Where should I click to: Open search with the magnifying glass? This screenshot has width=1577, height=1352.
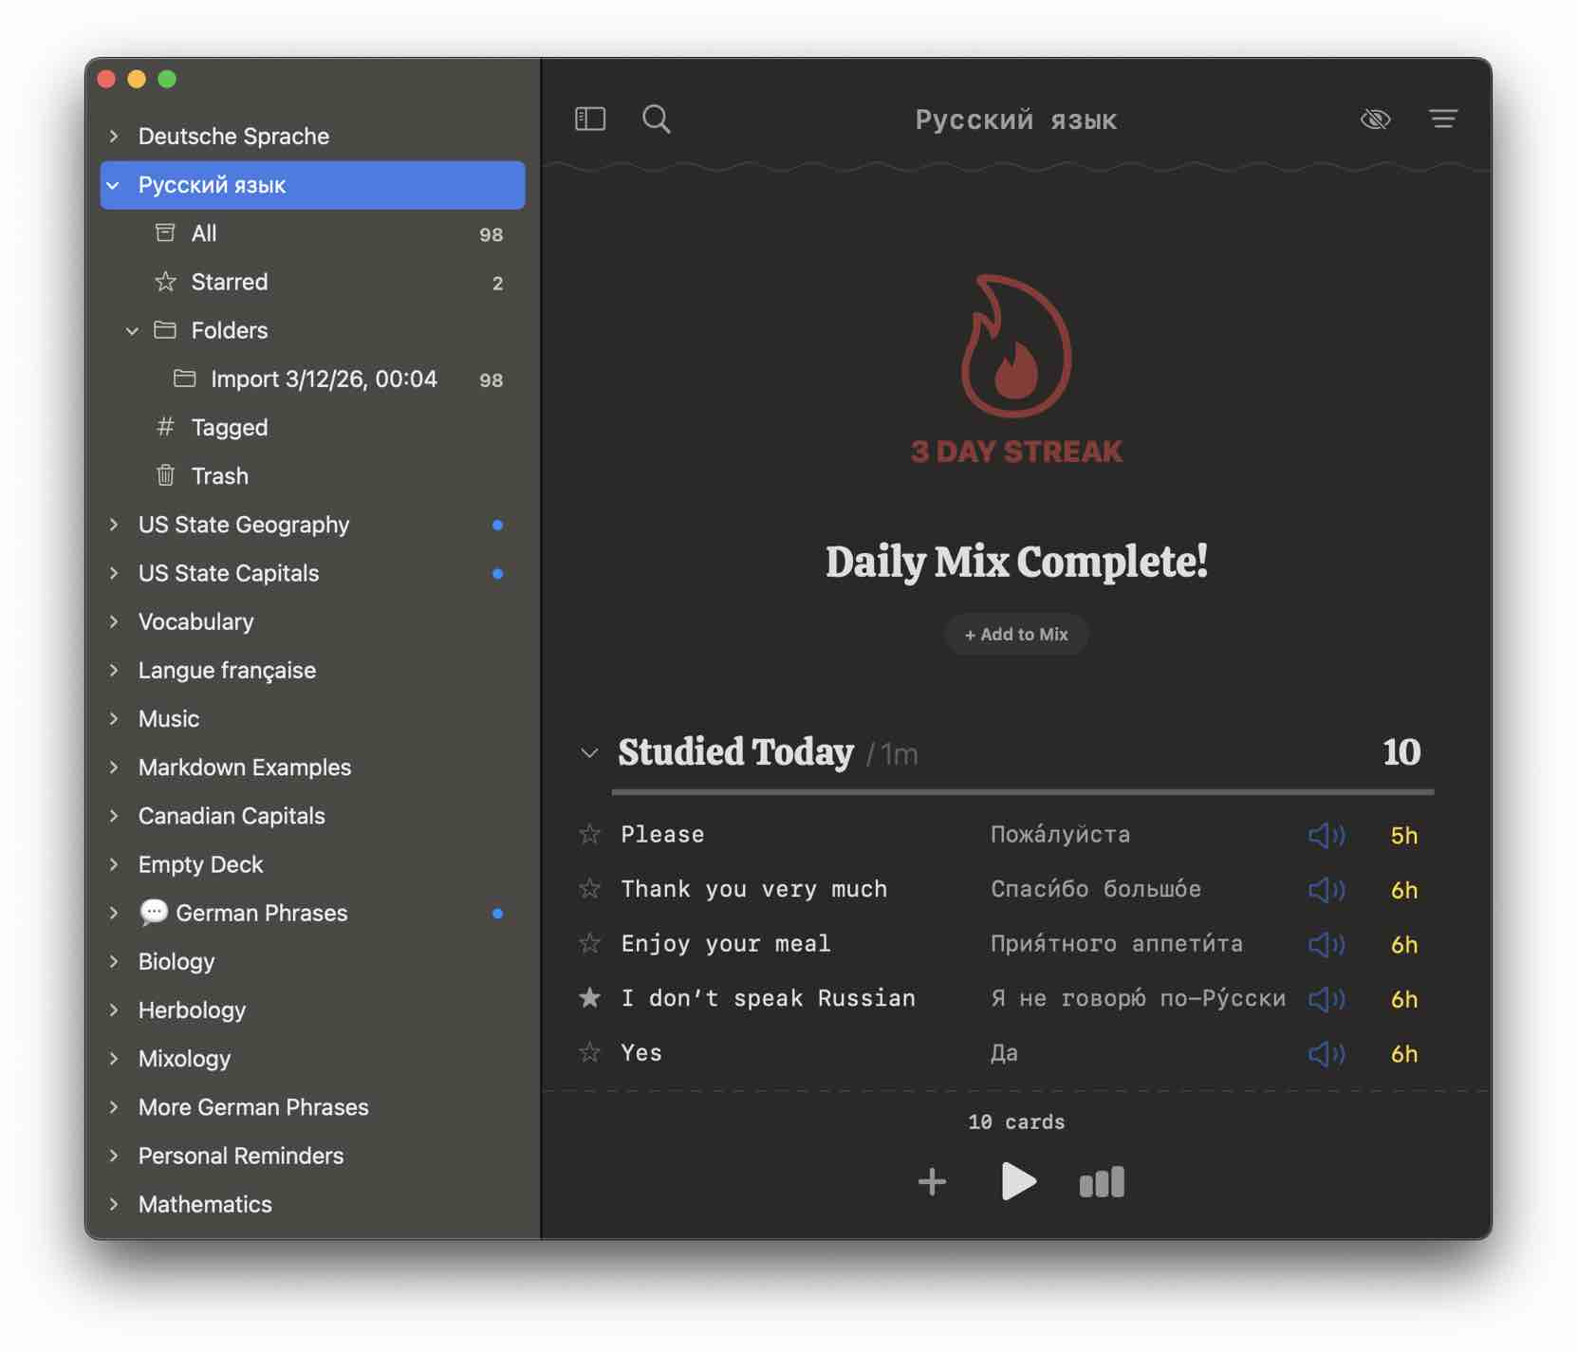[x=656, y=119]
